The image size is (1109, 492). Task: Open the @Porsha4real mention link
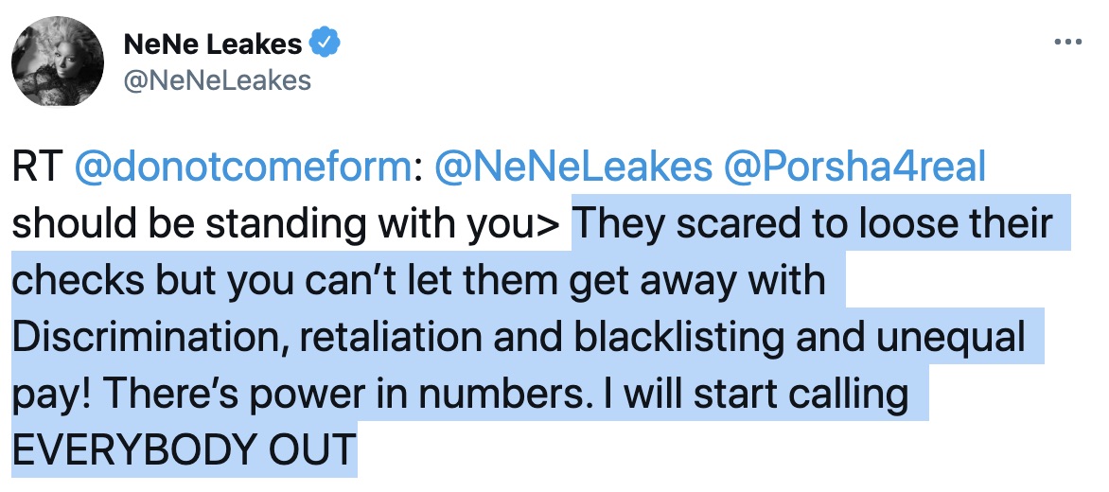coord(854,167)
